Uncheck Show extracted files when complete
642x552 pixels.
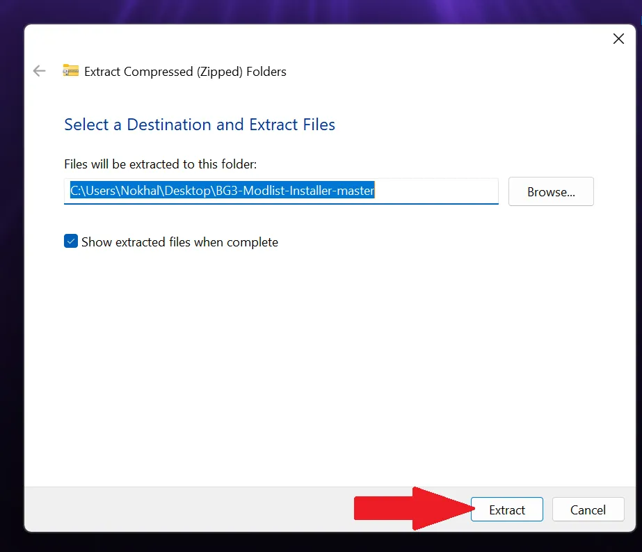pyautogui.click(x=71, y=242)
